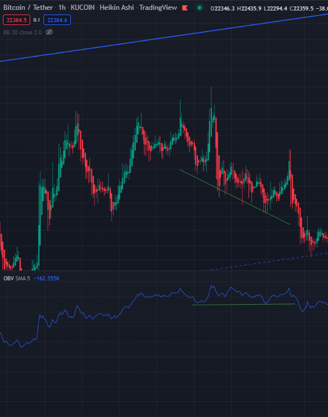This screenshot has width=328, height=417.
Task: Click the 1h interval label in title
Action: point(62,8)
